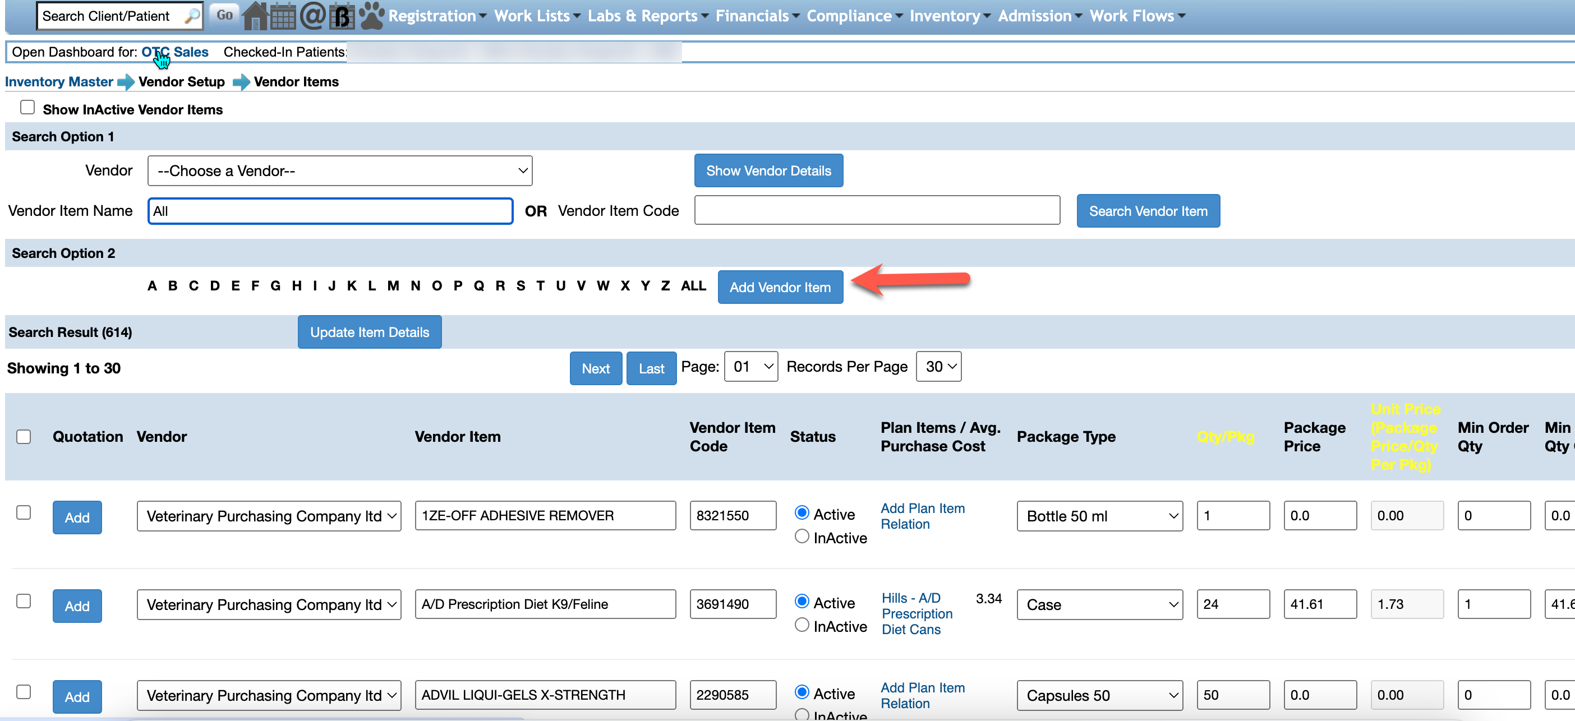Enable Show InActive Vendor Items checkbox

tap(27, 108)
